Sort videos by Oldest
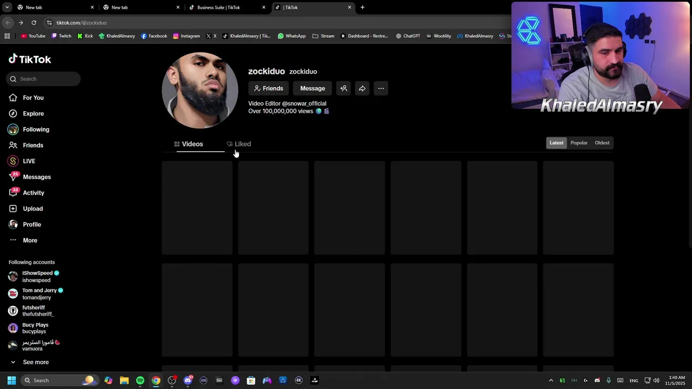Image resolution: width=692 pixels, height=389 pixels. [x=602, y=143]
